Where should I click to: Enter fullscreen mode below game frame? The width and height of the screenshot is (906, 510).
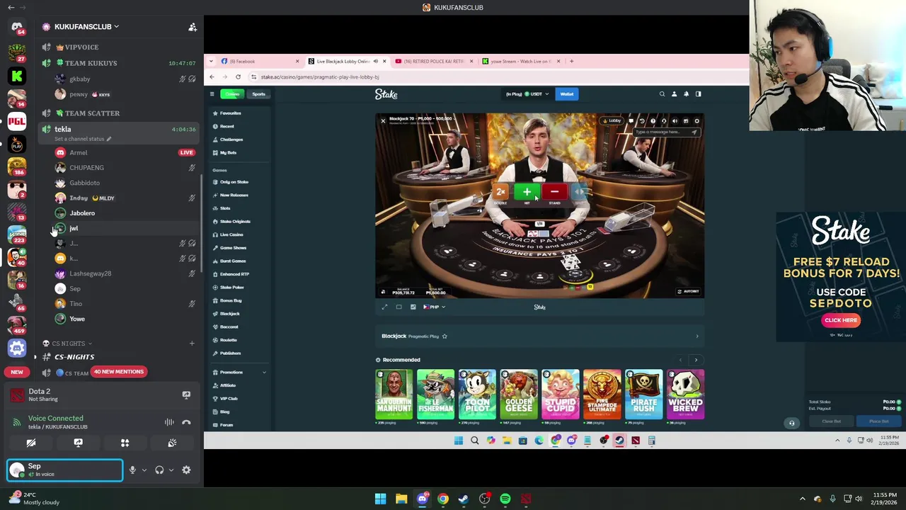tap(384, 307)
